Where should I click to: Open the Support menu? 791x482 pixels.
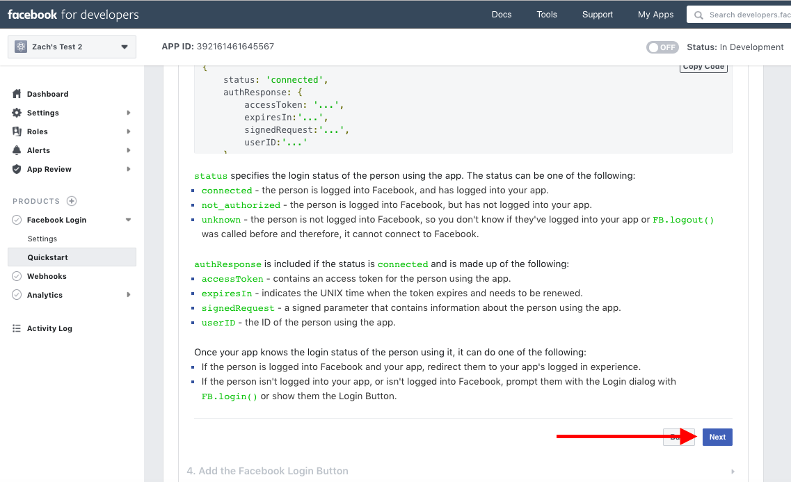click(x=598, y=15)
